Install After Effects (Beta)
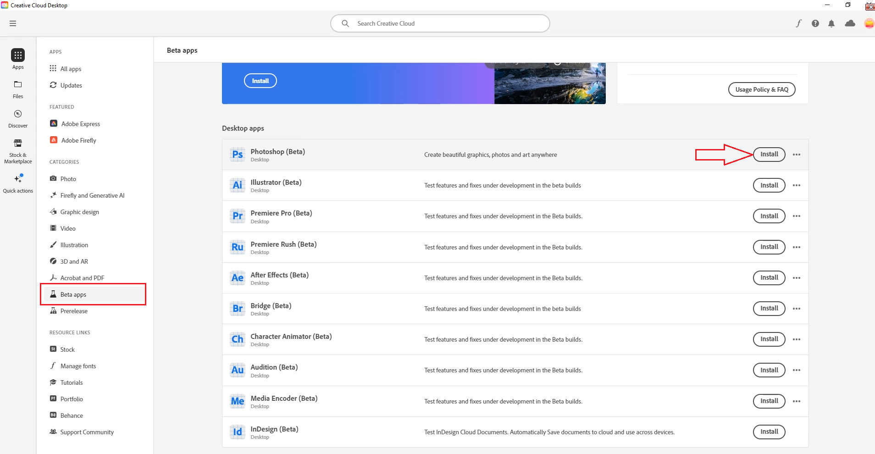Image resolution: width=875 pixels, height=454 pixels. tap(769, 278)
